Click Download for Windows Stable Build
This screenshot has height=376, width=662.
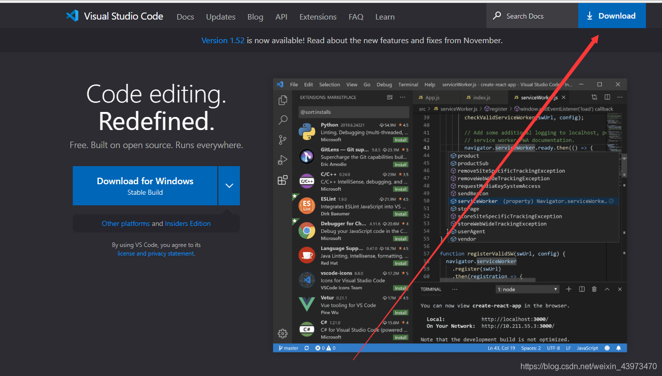click(145, 186)
